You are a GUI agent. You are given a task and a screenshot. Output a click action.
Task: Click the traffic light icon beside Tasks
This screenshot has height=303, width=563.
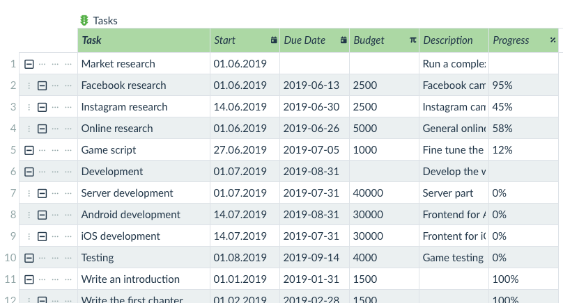(84, 21)
